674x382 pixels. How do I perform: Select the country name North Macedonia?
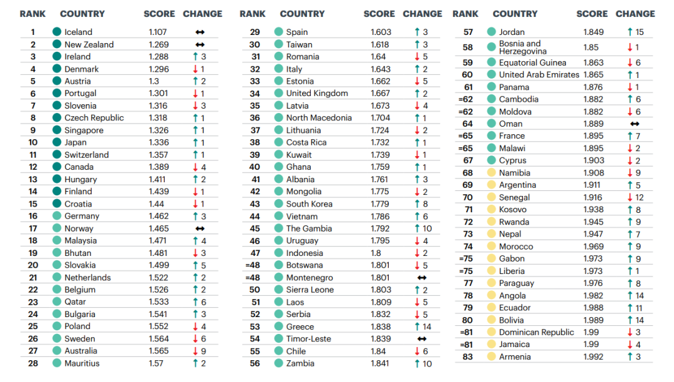319,118
